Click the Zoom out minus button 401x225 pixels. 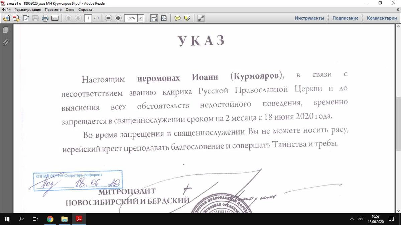(108, 18)
